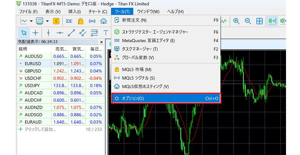Screen dimensions: 300x155
Task: Click the 0.18% daily change for USDJPY
Action: pyautogui.click(x=96, y=85)
